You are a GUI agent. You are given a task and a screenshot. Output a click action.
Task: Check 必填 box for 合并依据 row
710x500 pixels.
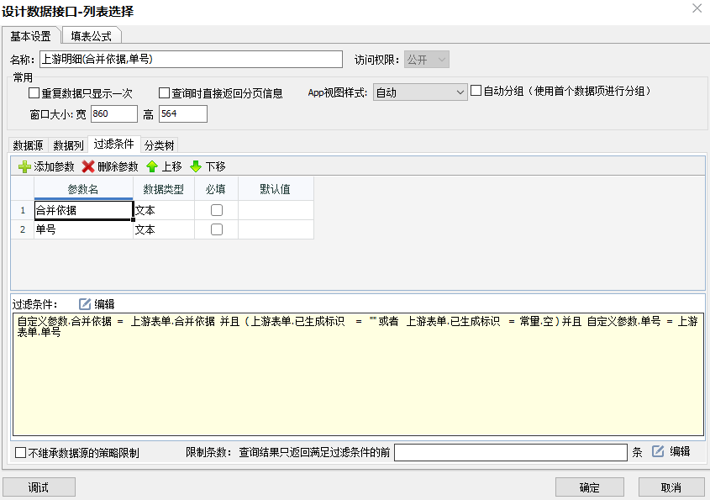(217, 210)
